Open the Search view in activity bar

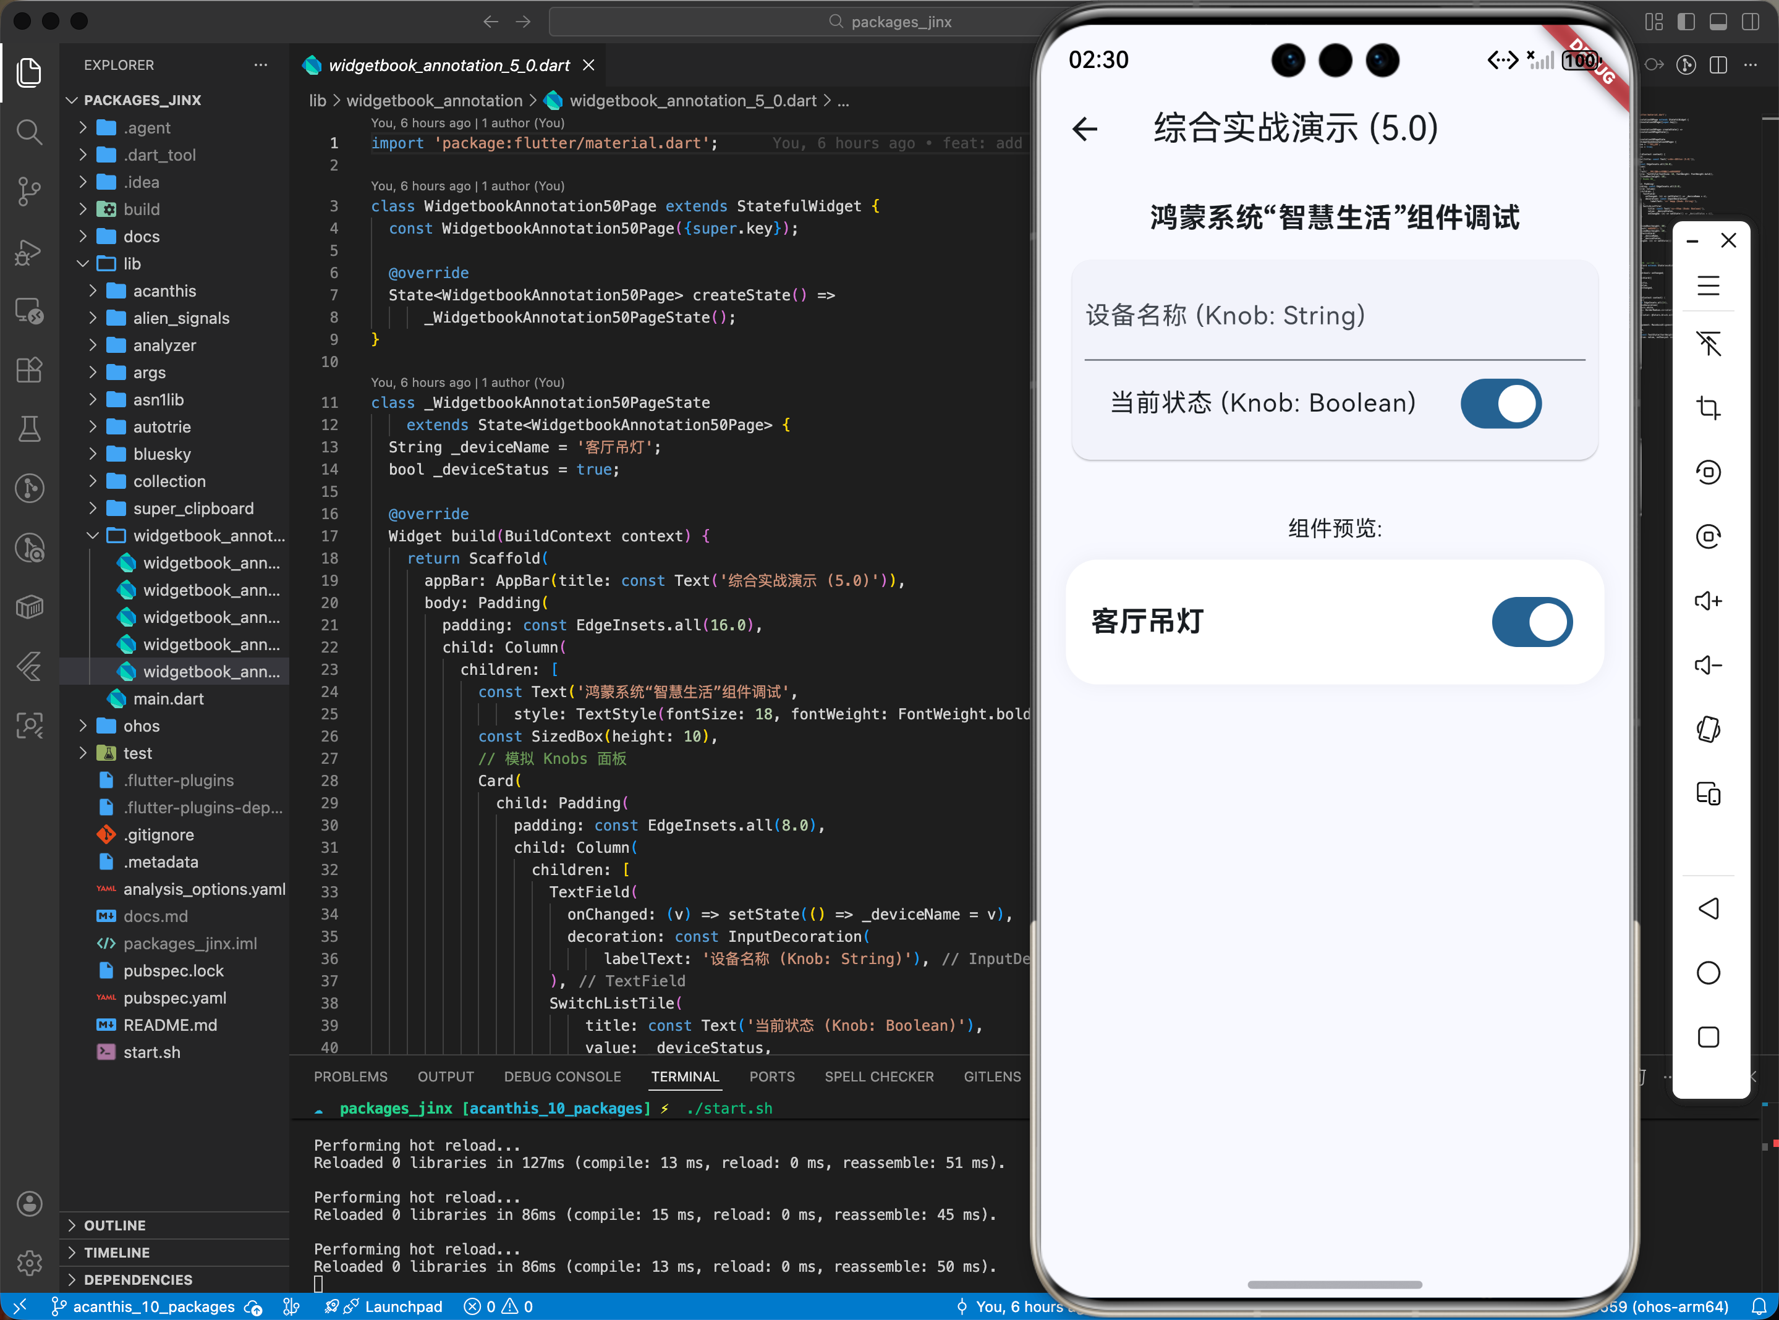(x=30, y=131)
